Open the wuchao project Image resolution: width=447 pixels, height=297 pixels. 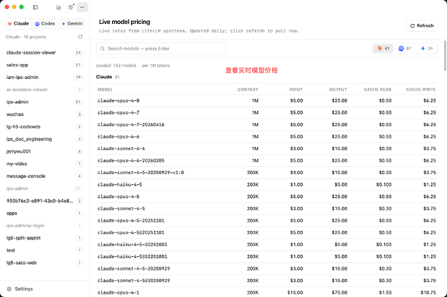coord(45,114)
